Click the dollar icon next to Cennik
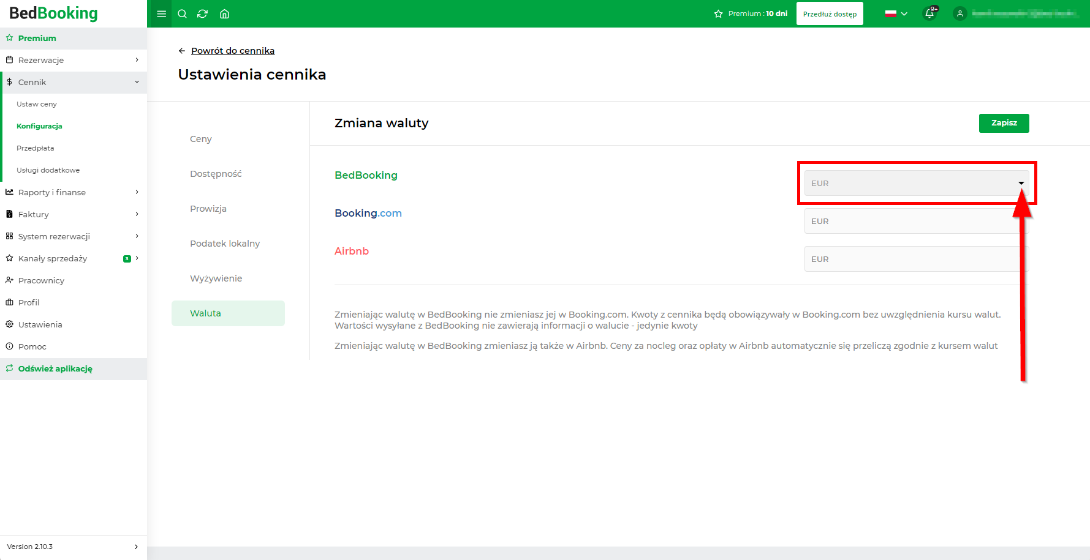 point(9,82)
